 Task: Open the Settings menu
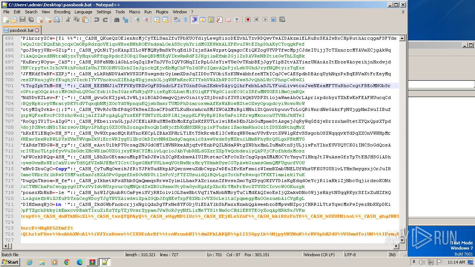104,12
